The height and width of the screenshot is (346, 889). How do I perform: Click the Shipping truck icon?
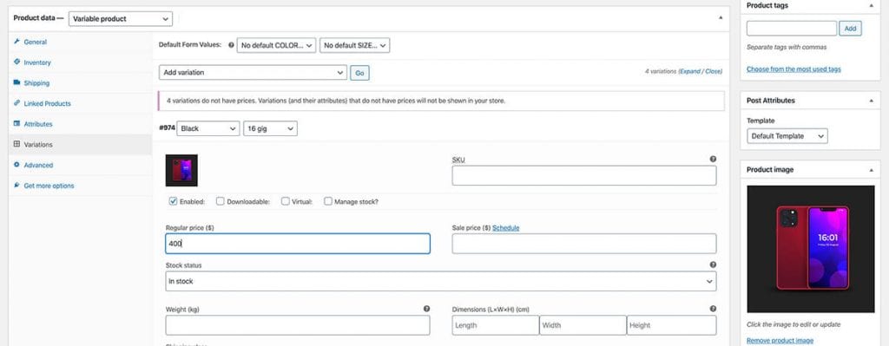(17, 82)
